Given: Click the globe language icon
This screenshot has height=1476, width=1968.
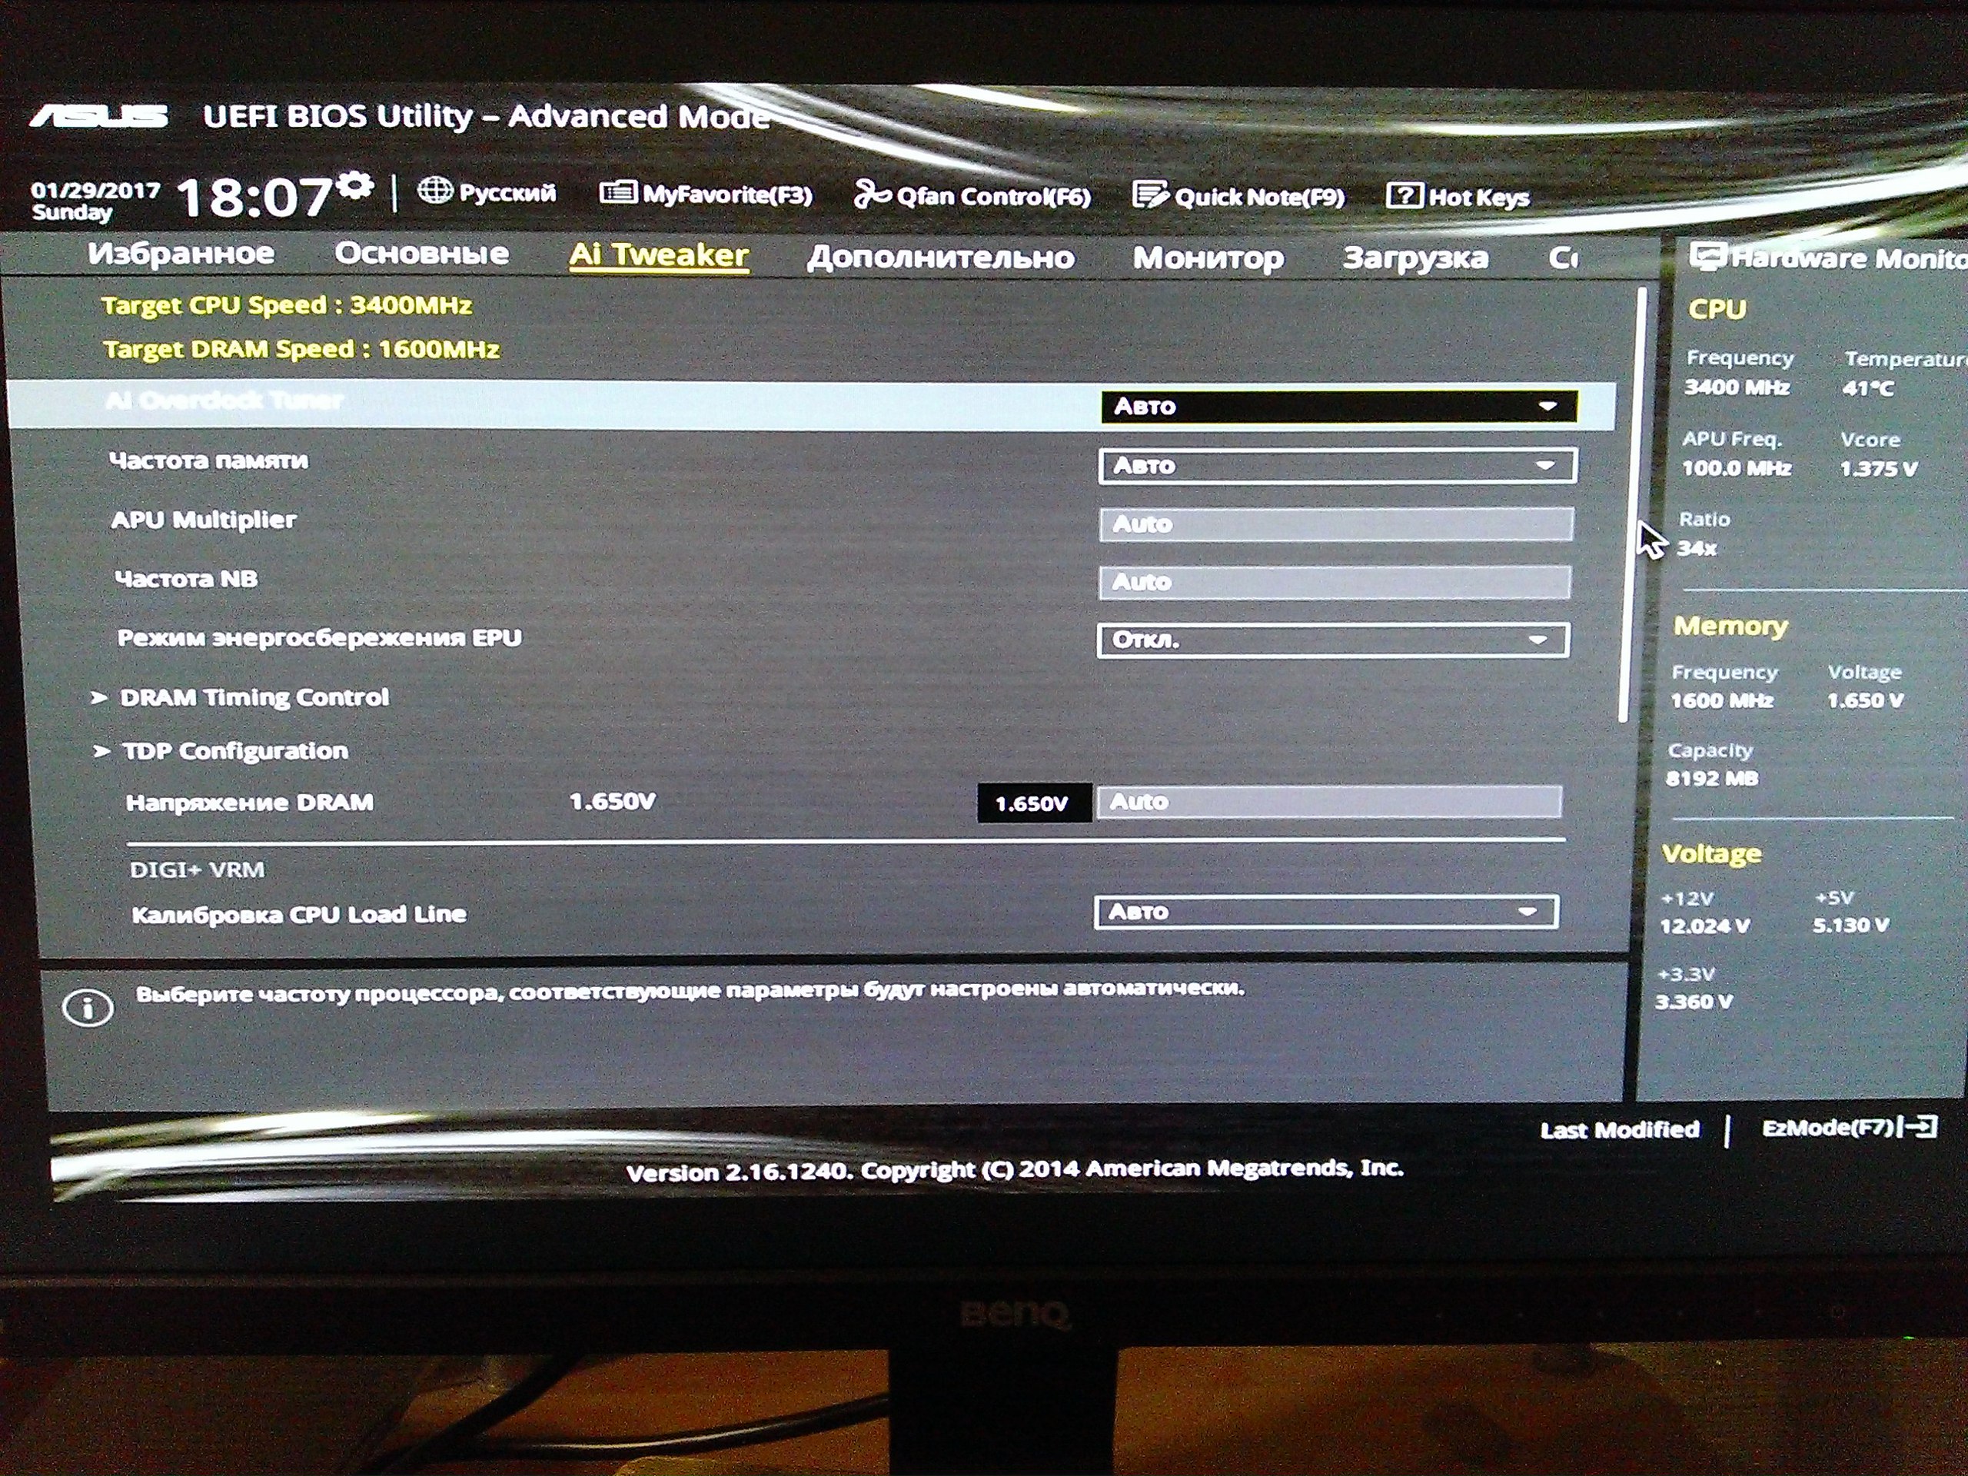Looking at the screenshot, I should pyautogui.click(x=435, y=190).
